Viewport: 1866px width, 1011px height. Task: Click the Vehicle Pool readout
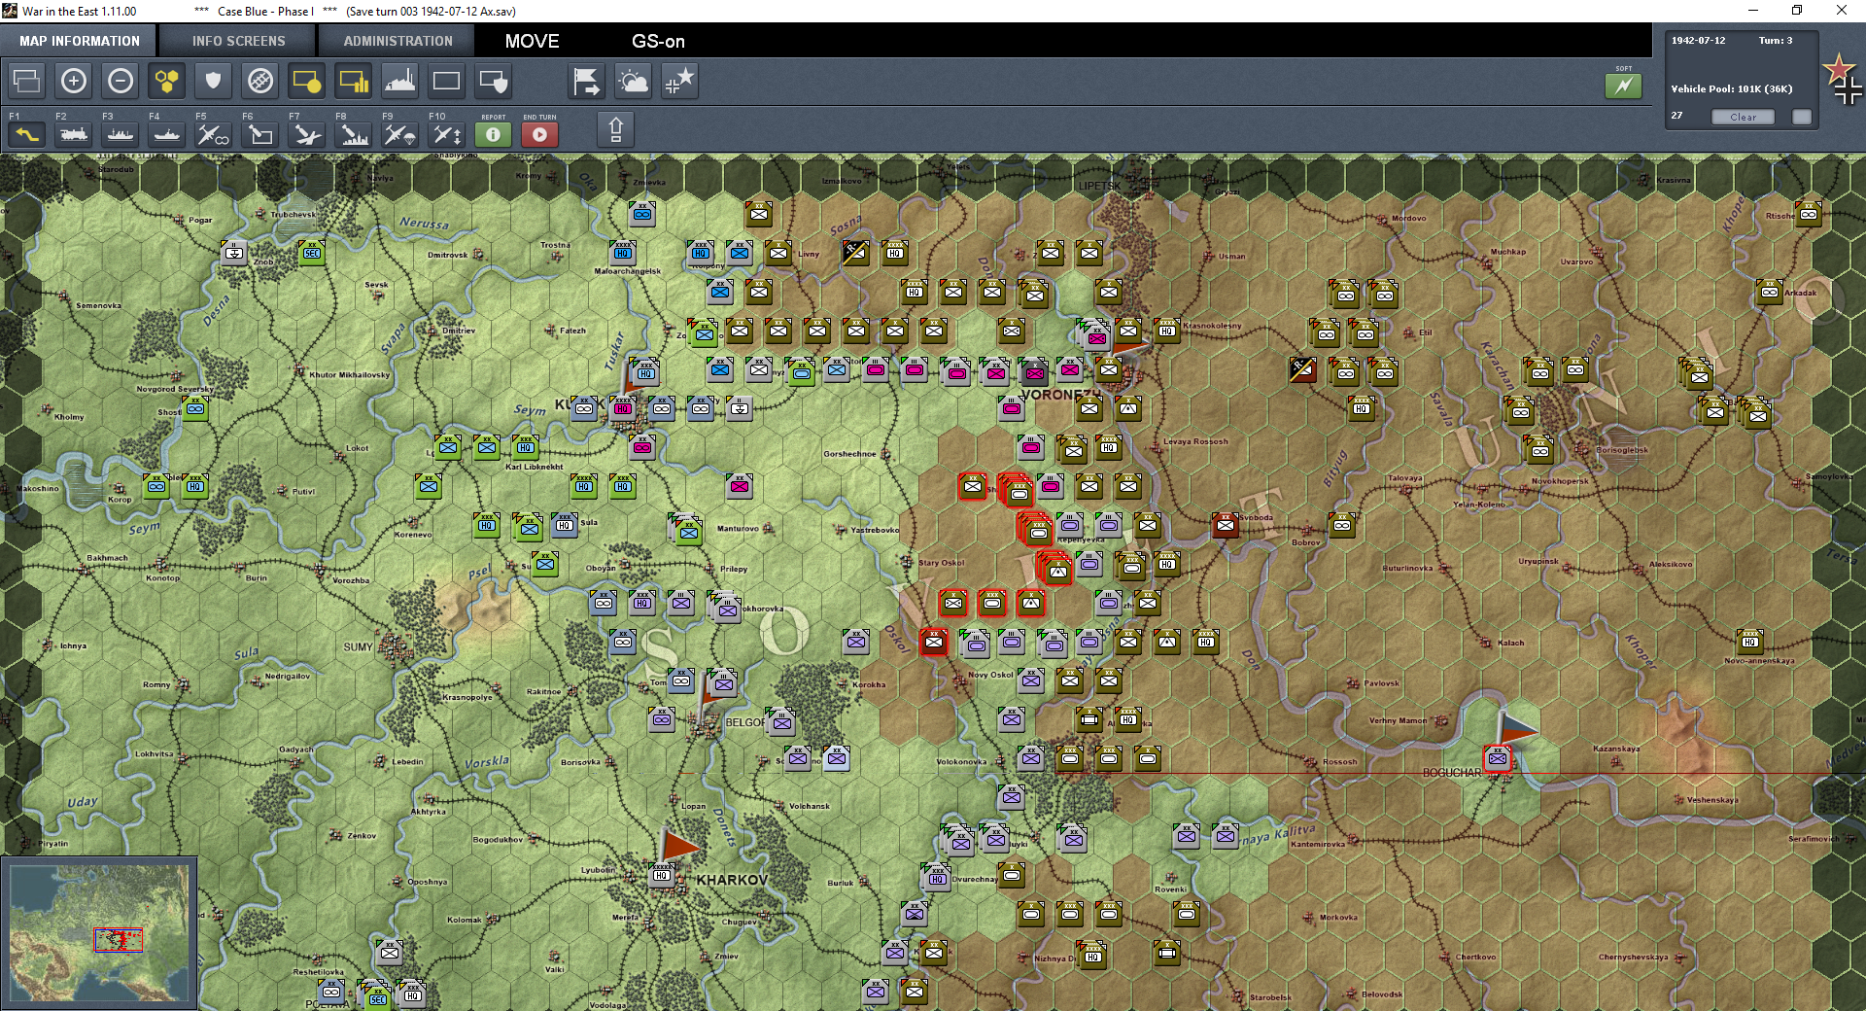(x=1732, y=88)
